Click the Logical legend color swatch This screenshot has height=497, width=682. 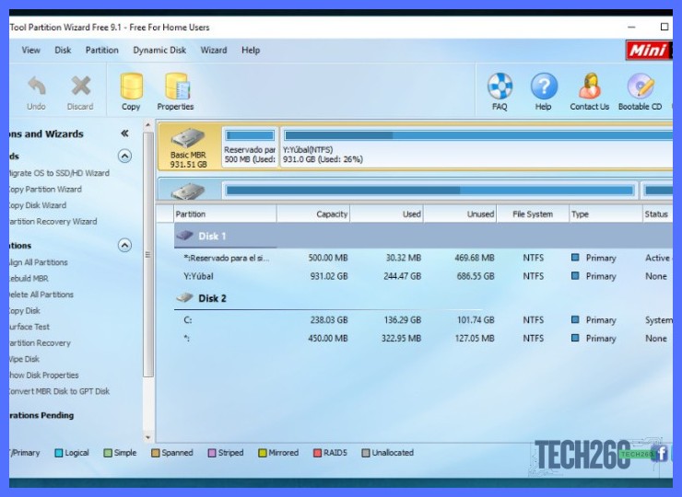click(x=59, y=453)
